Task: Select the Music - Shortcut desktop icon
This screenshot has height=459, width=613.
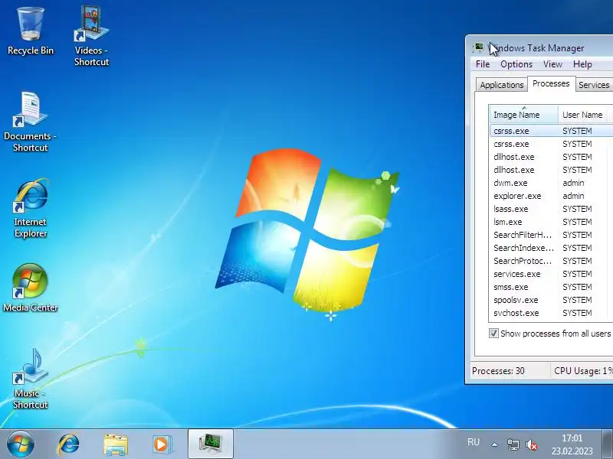Action: 31,379
